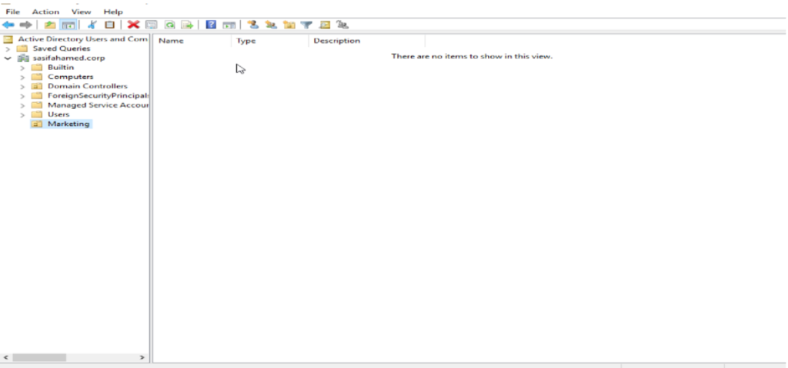This screenshot has width=788, height=368.
Task: Click the tree pane horizontal scrollbar right arrow
Action: pyautogui.click(x=142, y=357)
